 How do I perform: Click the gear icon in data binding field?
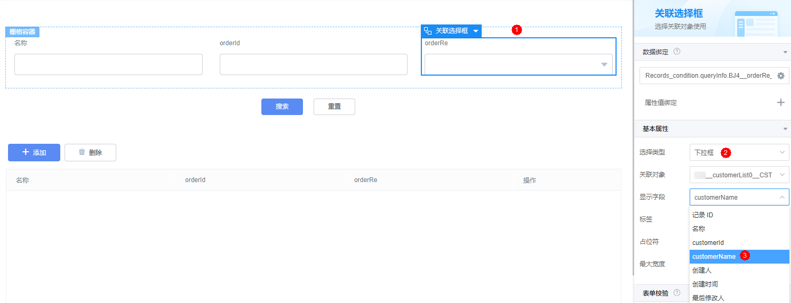(781, 76)
